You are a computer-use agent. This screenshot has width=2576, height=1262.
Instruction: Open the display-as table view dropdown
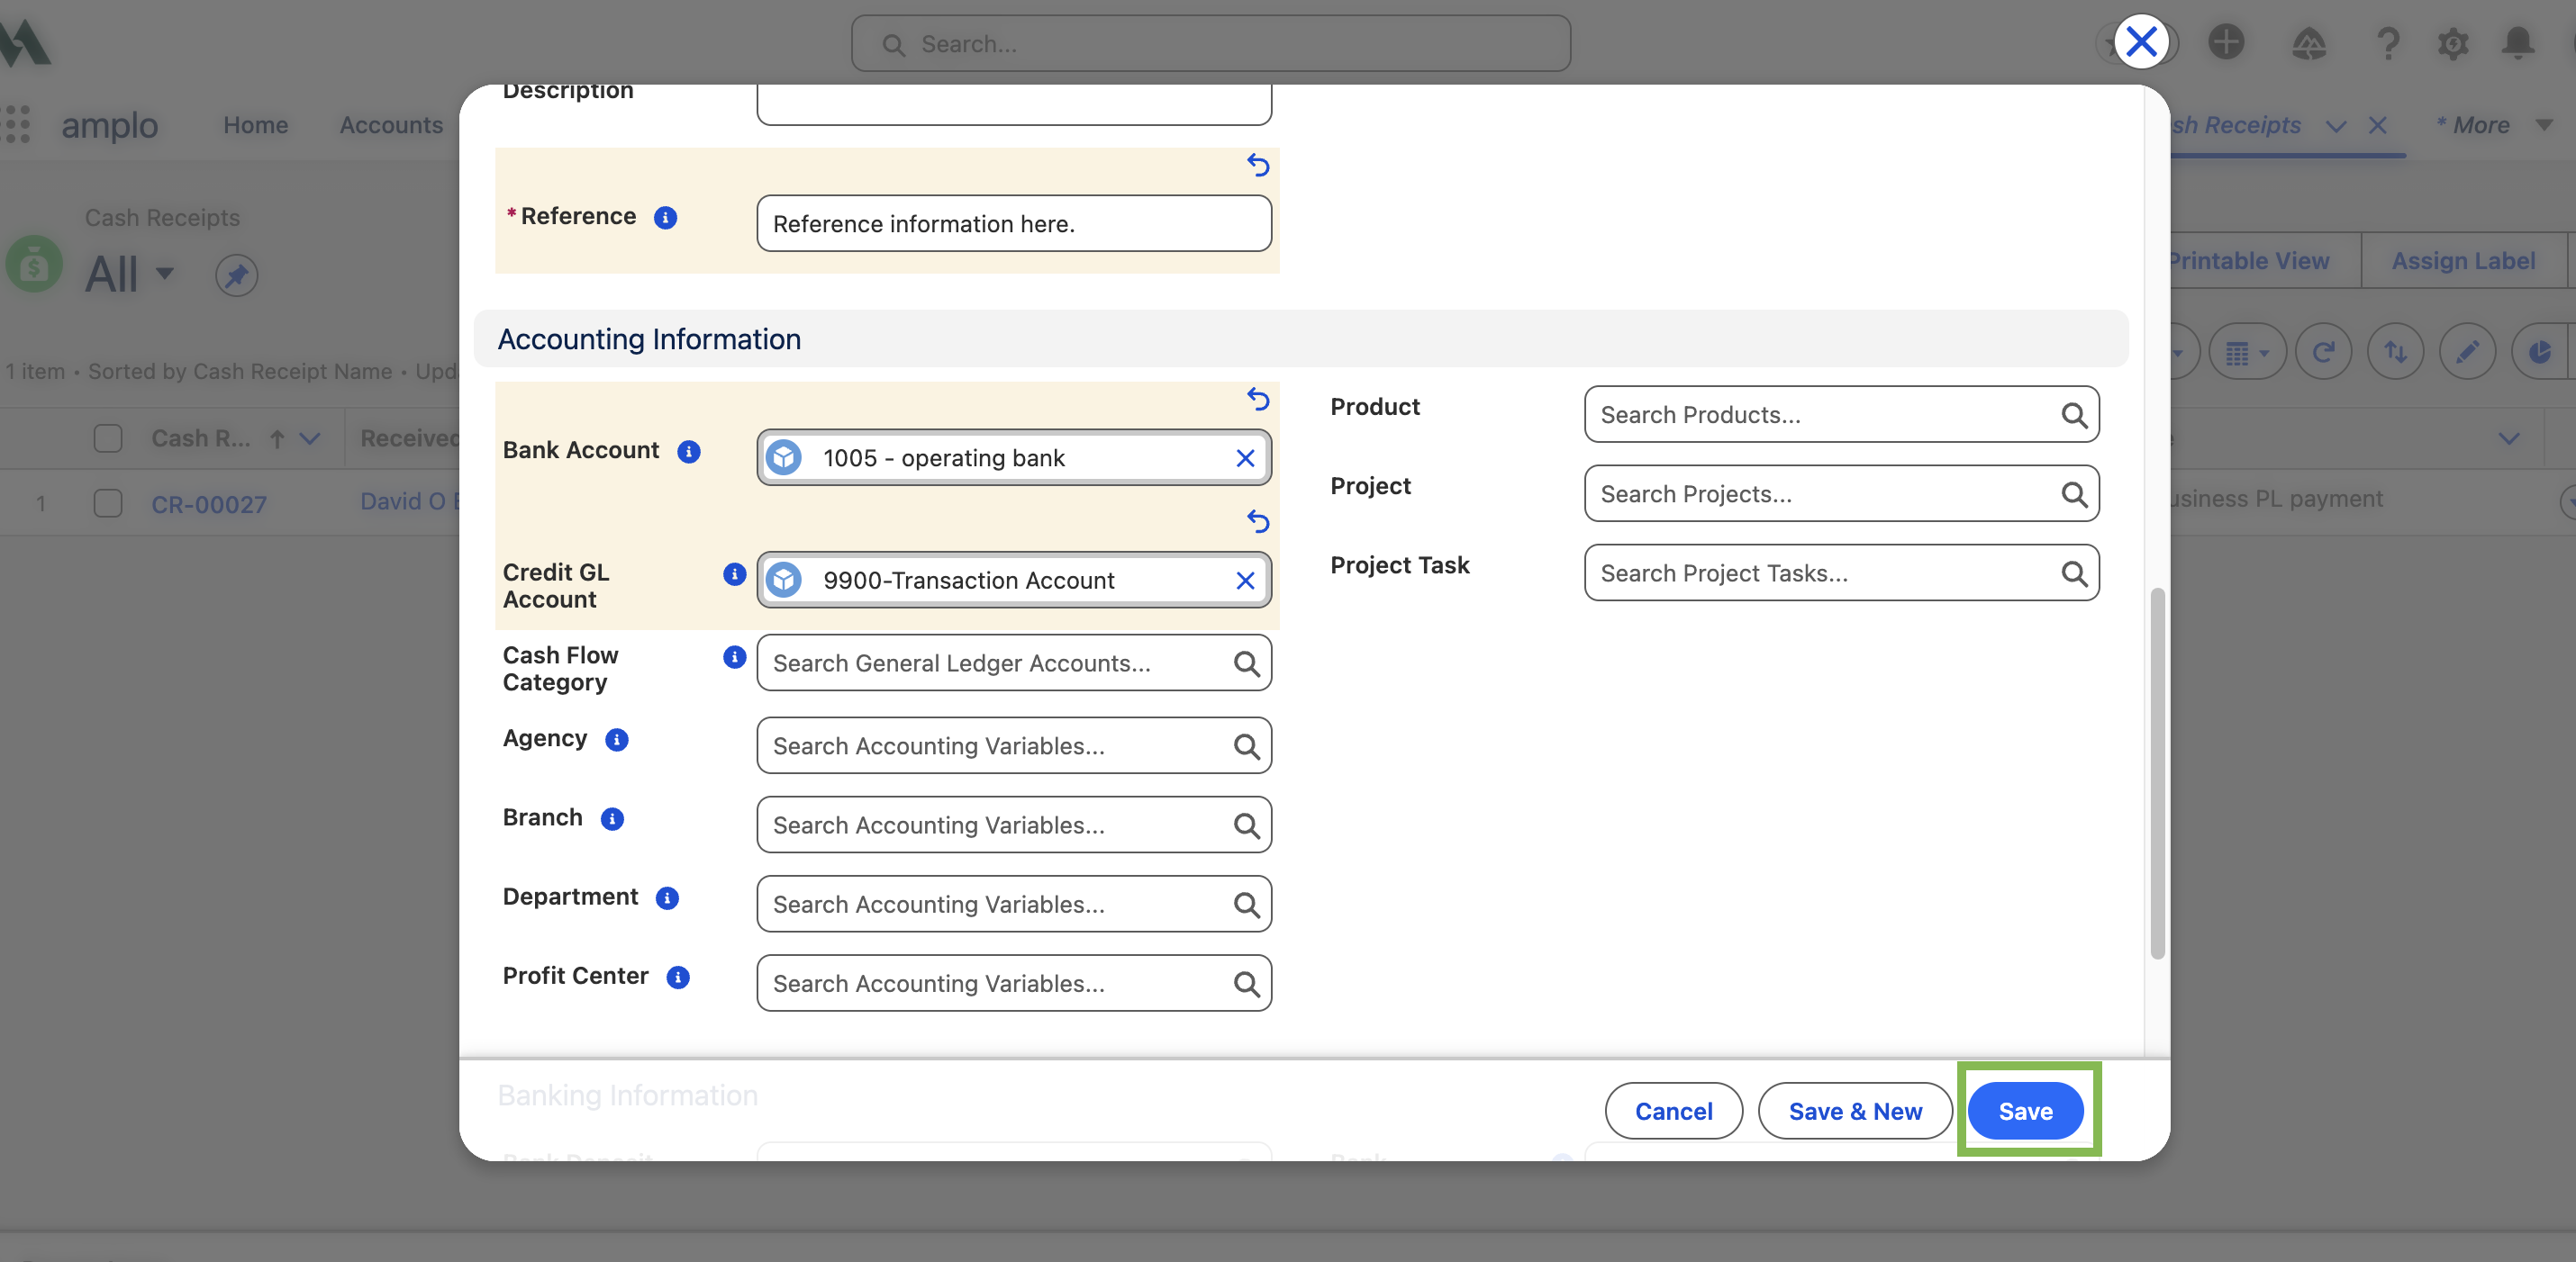click(x=2247, y=352)
